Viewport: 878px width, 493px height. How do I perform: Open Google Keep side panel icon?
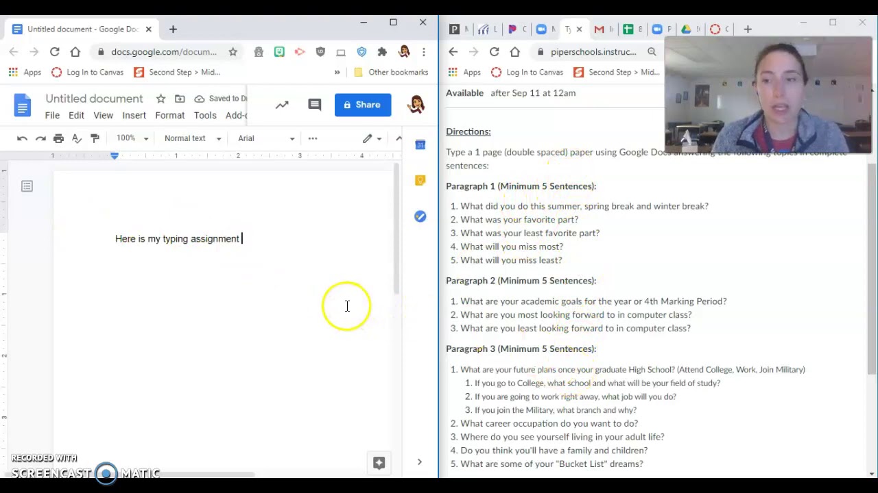pyautogui.click(x=420, y=180)
